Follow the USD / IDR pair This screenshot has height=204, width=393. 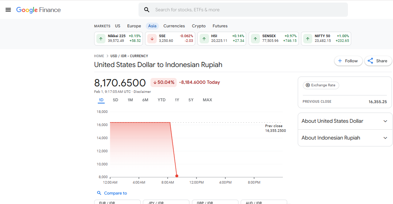[348, 61]
